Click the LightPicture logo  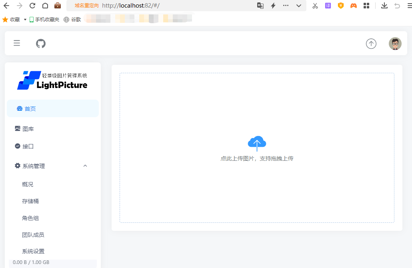click(x=52, y=80)
